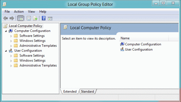The image size is (181, 102).
Task: Collapse the User Configuration tree node
Action: point(6,51)
